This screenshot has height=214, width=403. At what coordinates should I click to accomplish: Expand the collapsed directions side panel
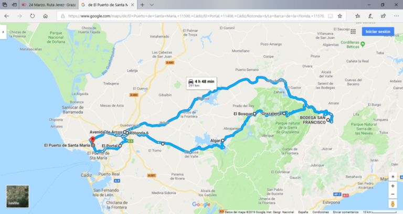tap(3, 32)
